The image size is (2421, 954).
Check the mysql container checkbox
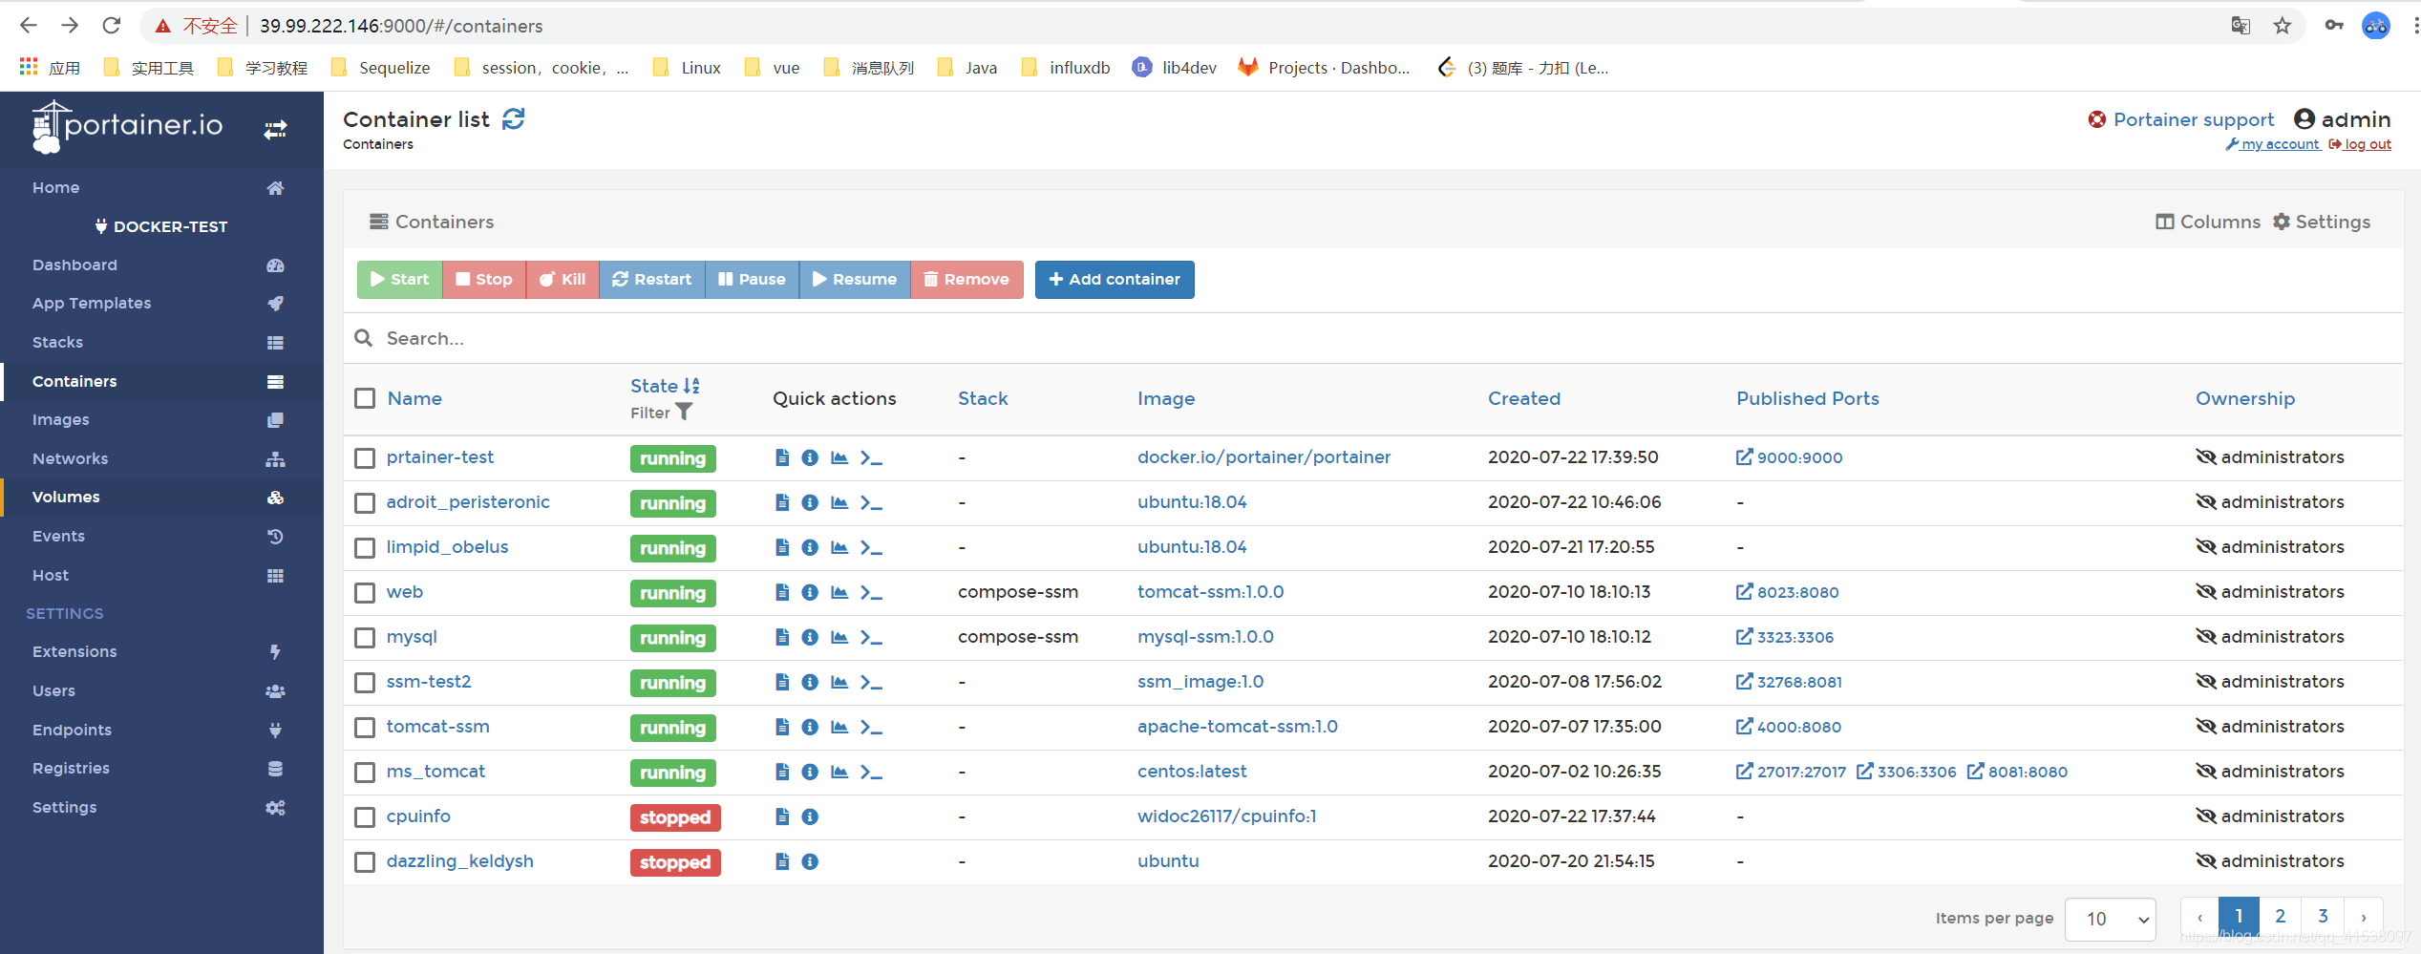coord(365,638)
